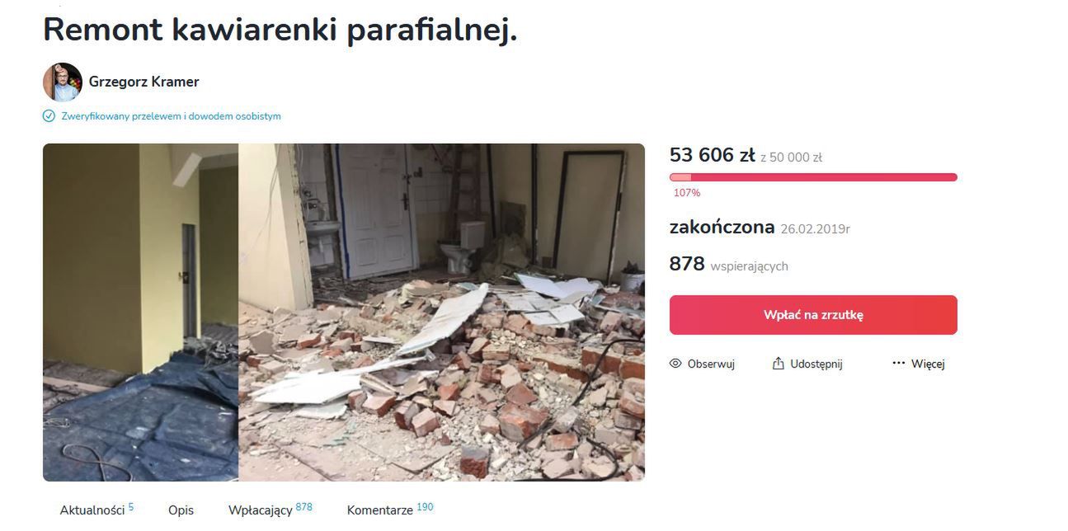Click the Remont kawiarenki parafialnej title

(x=280, y=30)
